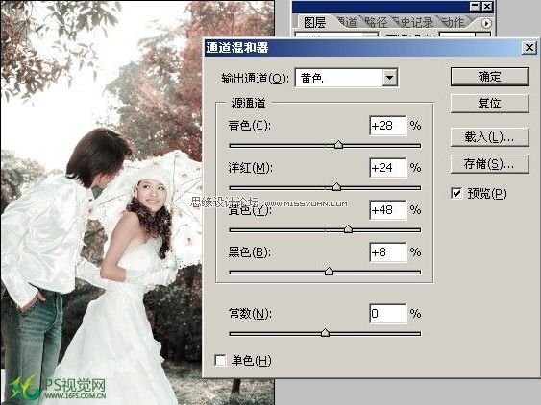Close the layers palette window

pyautogui.click(x=487, y=6)
